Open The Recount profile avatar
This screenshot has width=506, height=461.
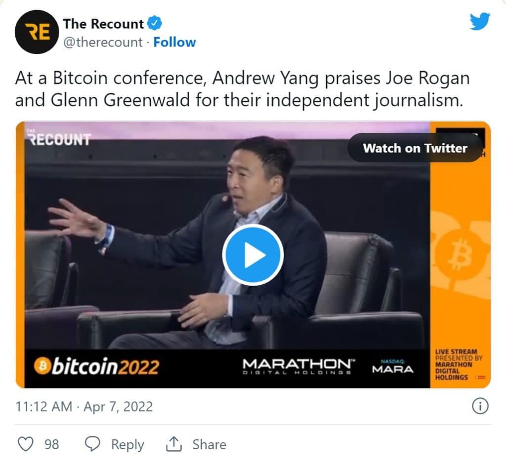point(37,32)
